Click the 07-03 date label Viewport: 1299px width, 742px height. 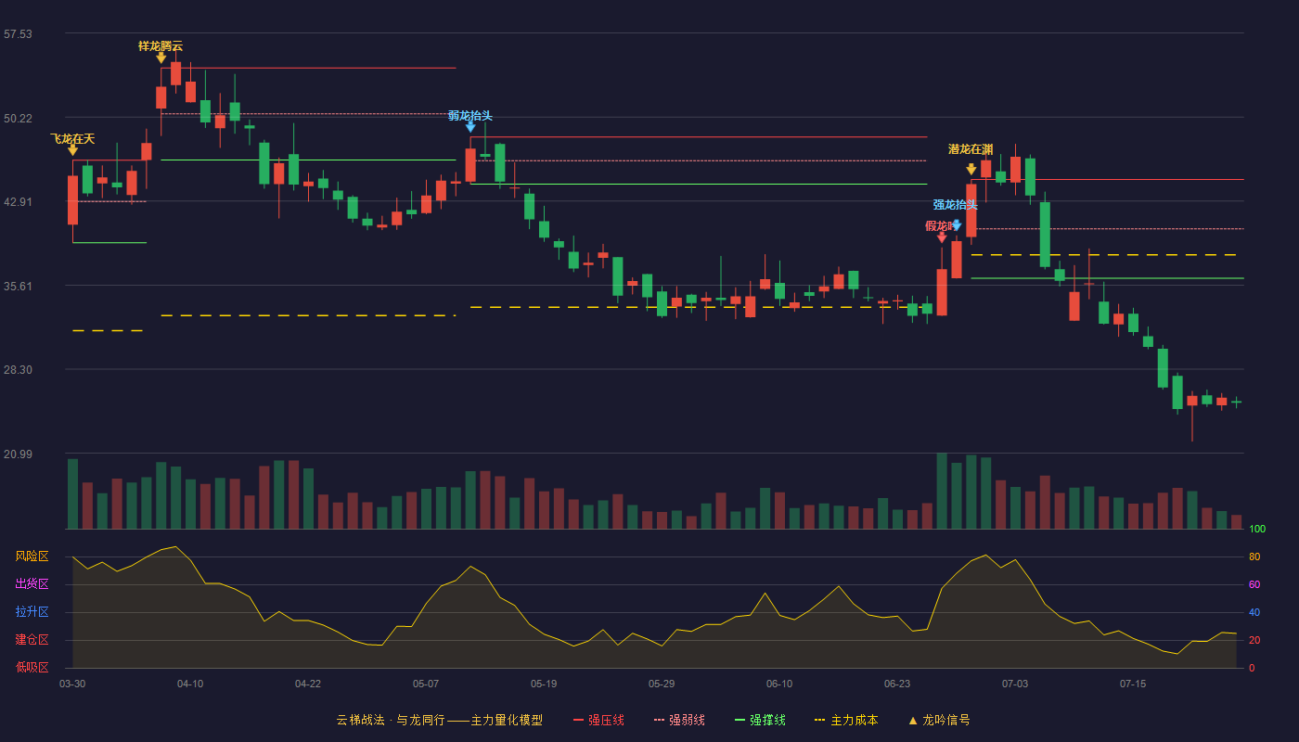coord(1015,684)
